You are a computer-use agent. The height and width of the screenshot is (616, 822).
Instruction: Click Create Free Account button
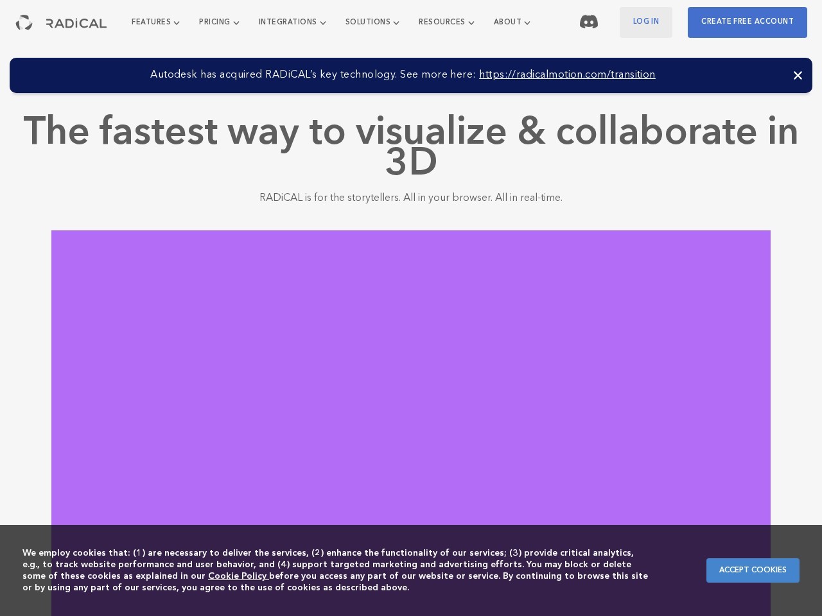[747, 22]
